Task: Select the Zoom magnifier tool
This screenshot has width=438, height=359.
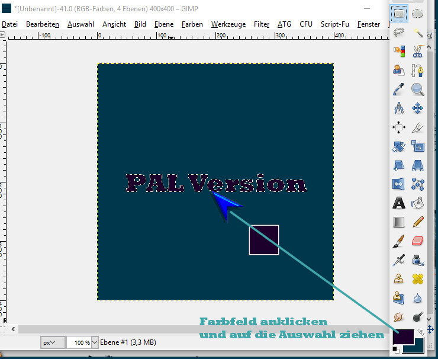Action: (x=418, y=89)
